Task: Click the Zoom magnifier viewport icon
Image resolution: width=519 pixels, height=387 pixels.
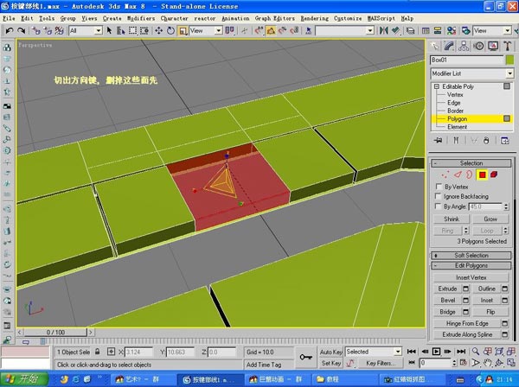Action: 476,352
